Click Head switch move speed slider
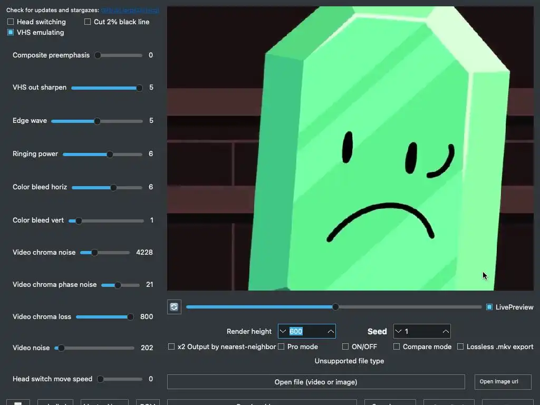This screenshot has height=405, width=540. click(x=120, y=379)
